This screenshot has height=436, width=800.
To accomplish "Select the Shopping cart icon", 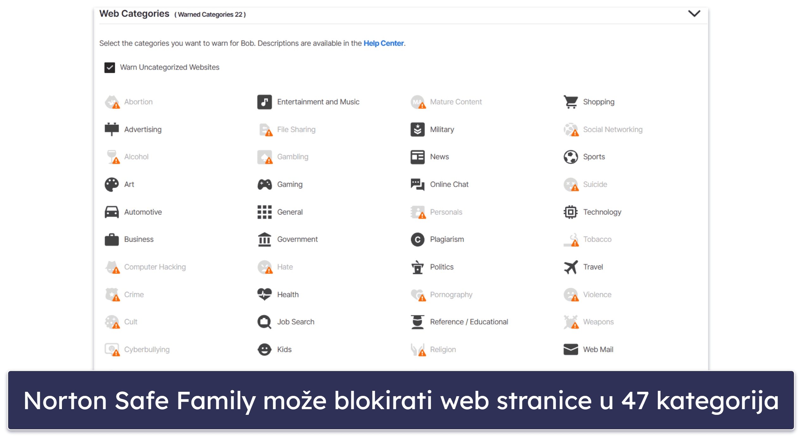I will (x=570, y=102).
